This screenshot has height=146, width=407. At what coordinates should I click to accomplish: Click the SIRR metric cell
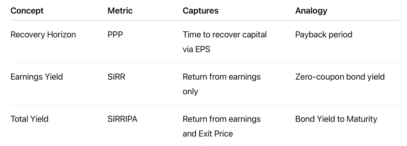point(116,77)
